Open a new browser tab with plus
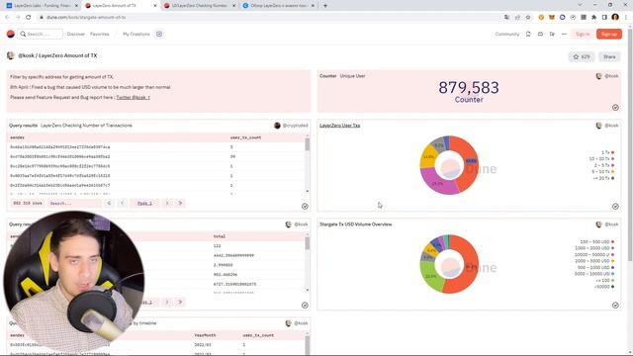The height and width of the screenshot is (356, 633). [x=325, y=6]
